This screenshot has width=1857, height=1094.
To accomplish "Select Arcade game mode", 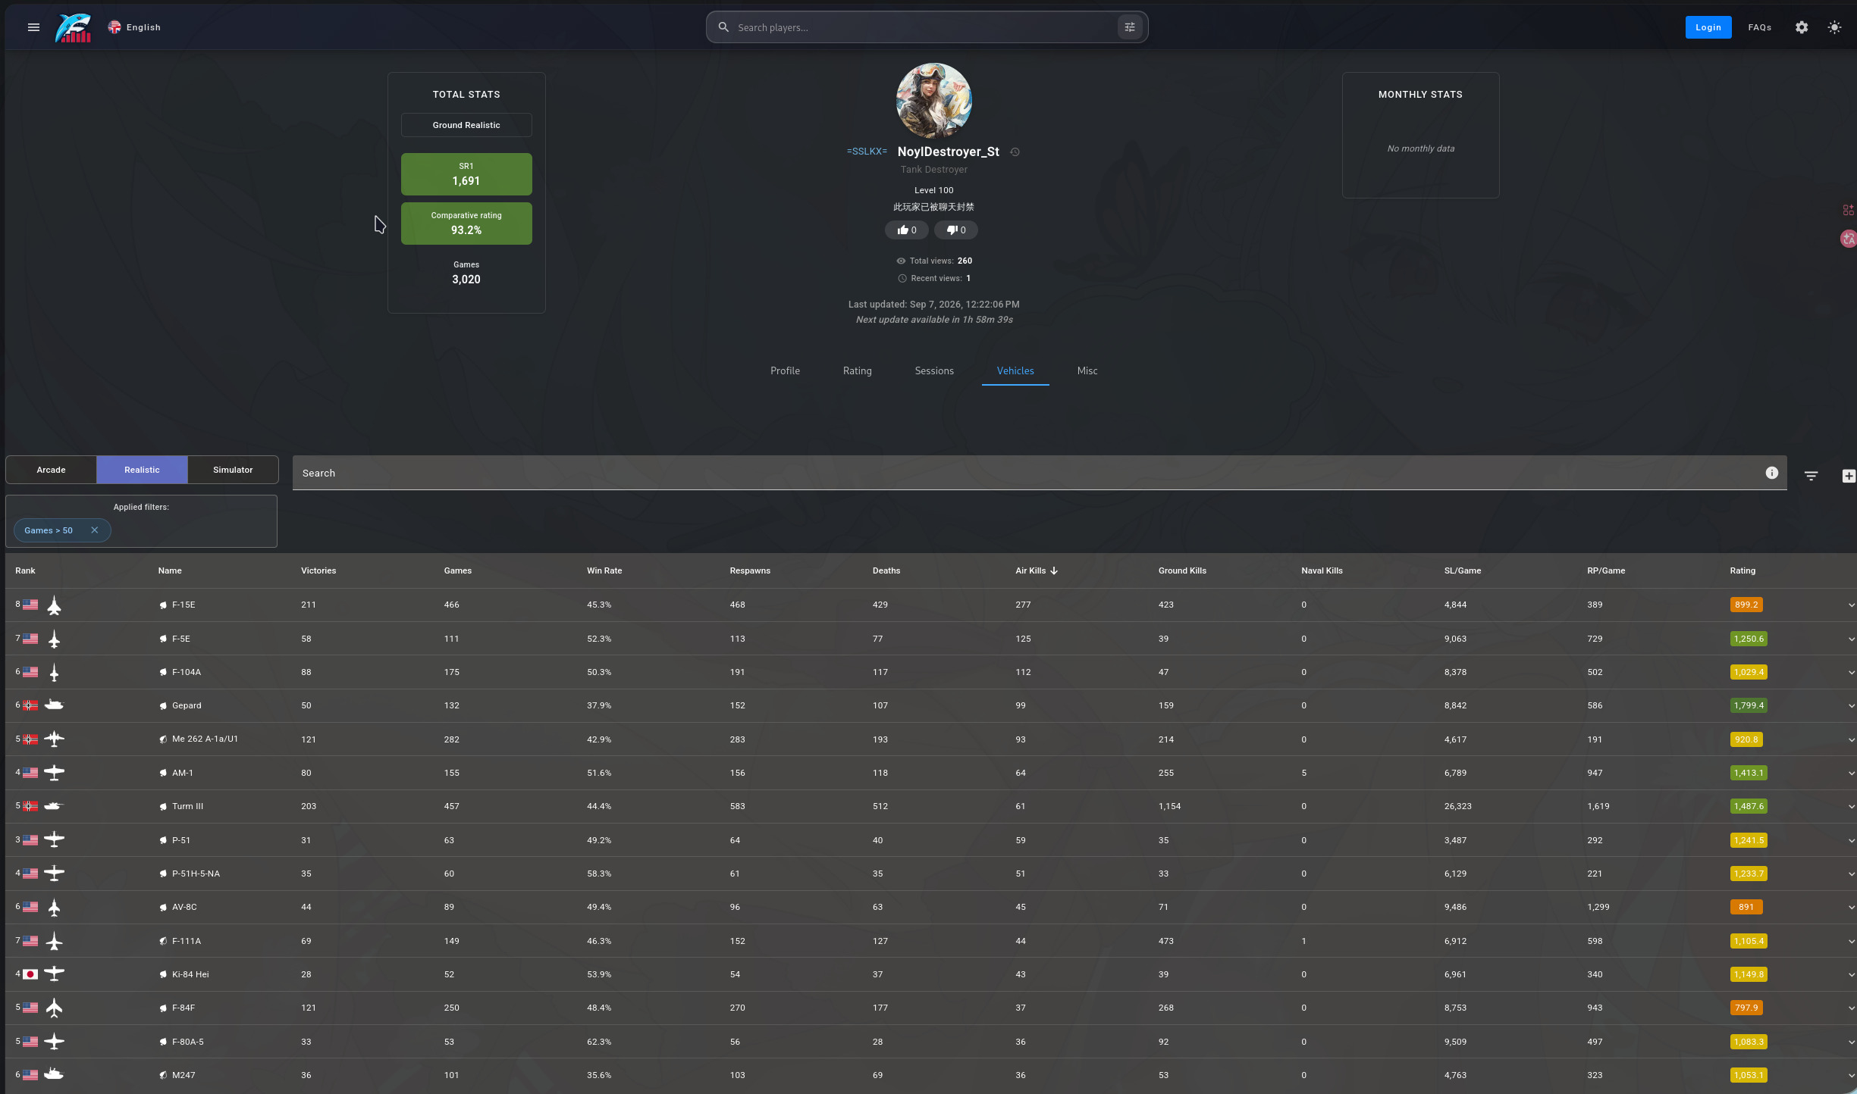I will (51, 470).
